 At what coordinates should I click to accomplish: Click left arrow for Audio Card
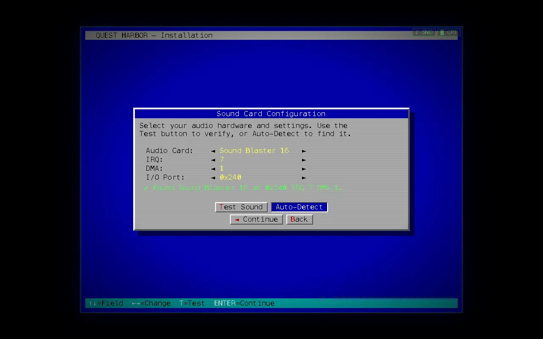point(213,151)
